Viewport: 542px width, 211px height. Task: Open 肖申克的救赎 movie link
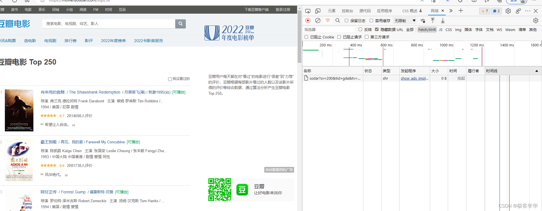click(53, 92)
